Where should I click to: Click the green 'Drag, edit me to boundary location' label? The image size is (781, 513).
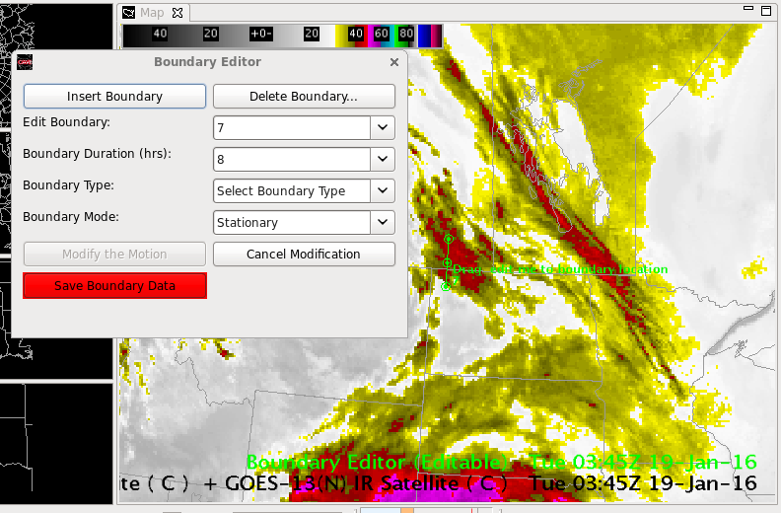560,269
